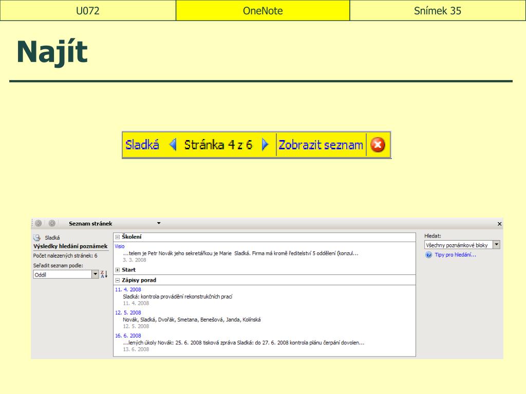
Task: Click the U072 header cell
Action: click(x=88, y=11)
